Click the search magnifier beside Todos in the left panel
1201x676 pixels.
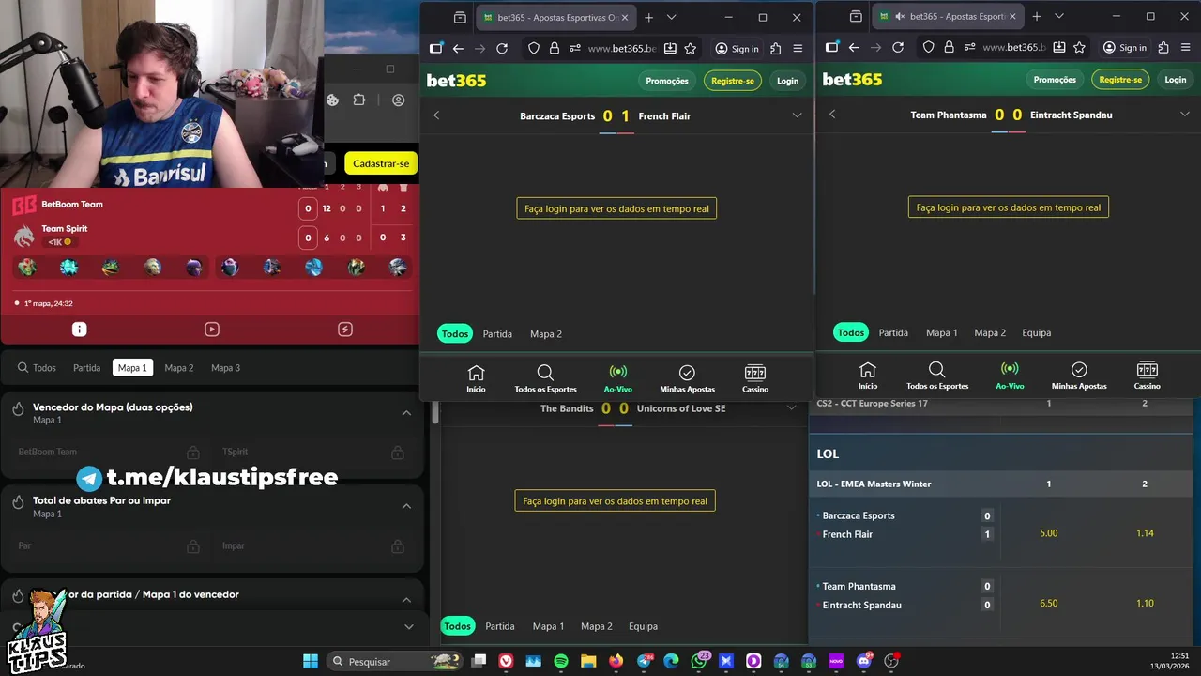pyautogui.click(x=23, y=368)
